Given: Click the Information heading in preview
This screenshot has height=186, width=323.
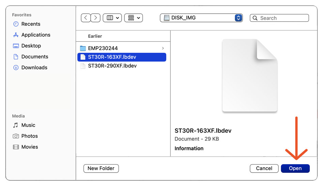Looking at the screenshot, I should pos(189,149).
